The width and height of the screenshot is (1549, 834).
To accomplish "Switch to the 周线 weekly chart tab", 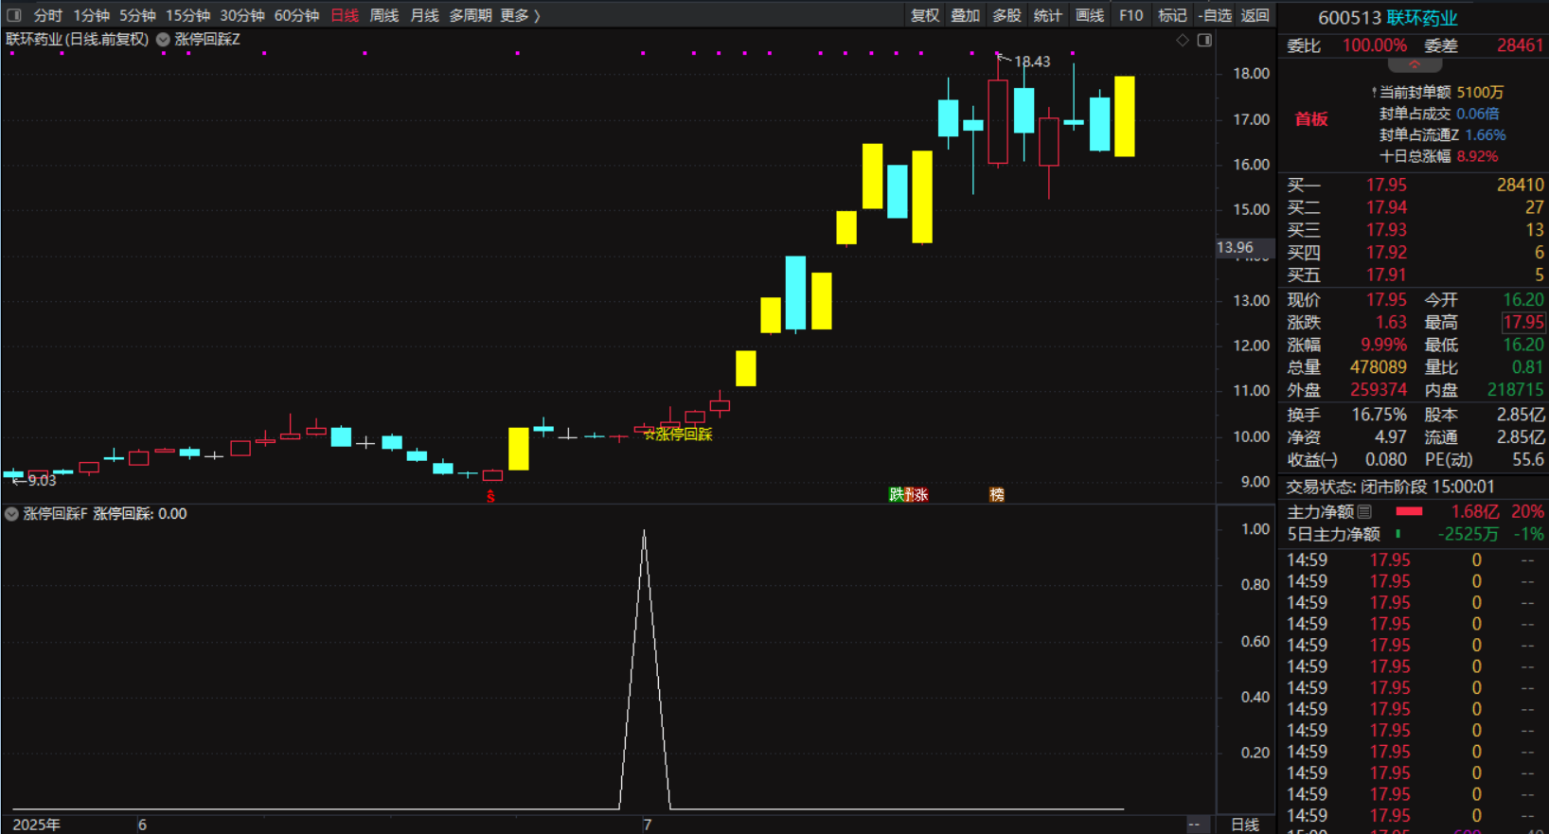I will coord(383,15).
